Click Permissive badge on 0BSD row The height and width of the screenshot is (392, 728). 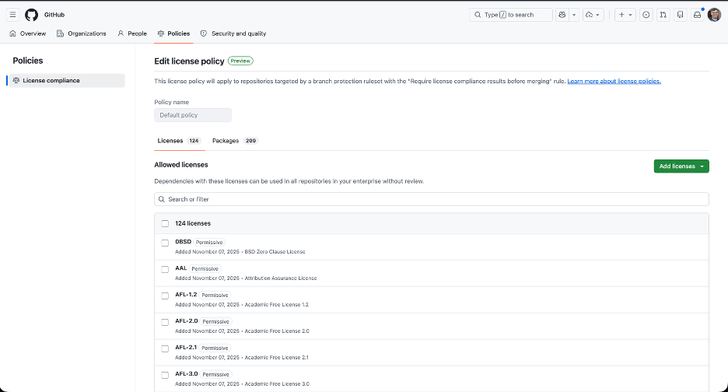click(209, 243)
